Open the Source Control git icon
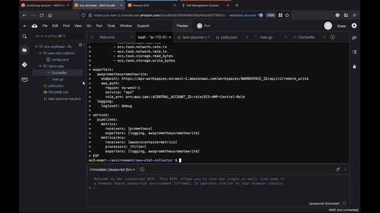380x213 pixels. coord(24,64)
